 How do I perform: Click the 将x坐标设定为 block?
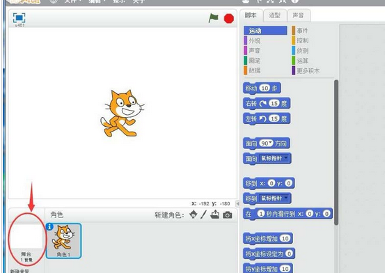pos(269,253)
